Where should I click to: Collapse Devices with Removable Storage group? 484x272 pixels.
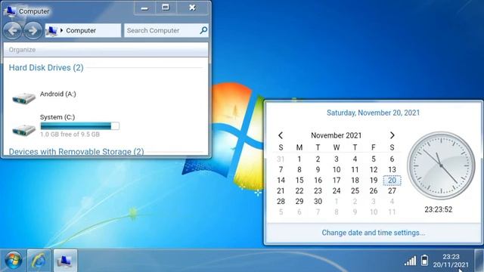(x=76, y=151)
